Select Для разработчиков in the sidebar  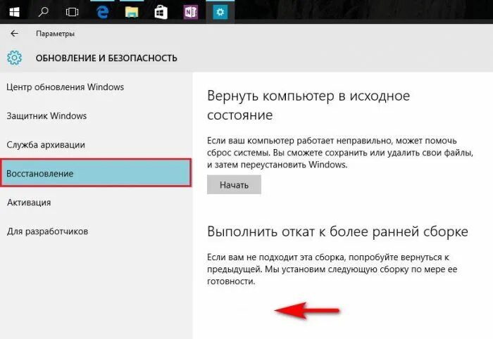(47, 231)
